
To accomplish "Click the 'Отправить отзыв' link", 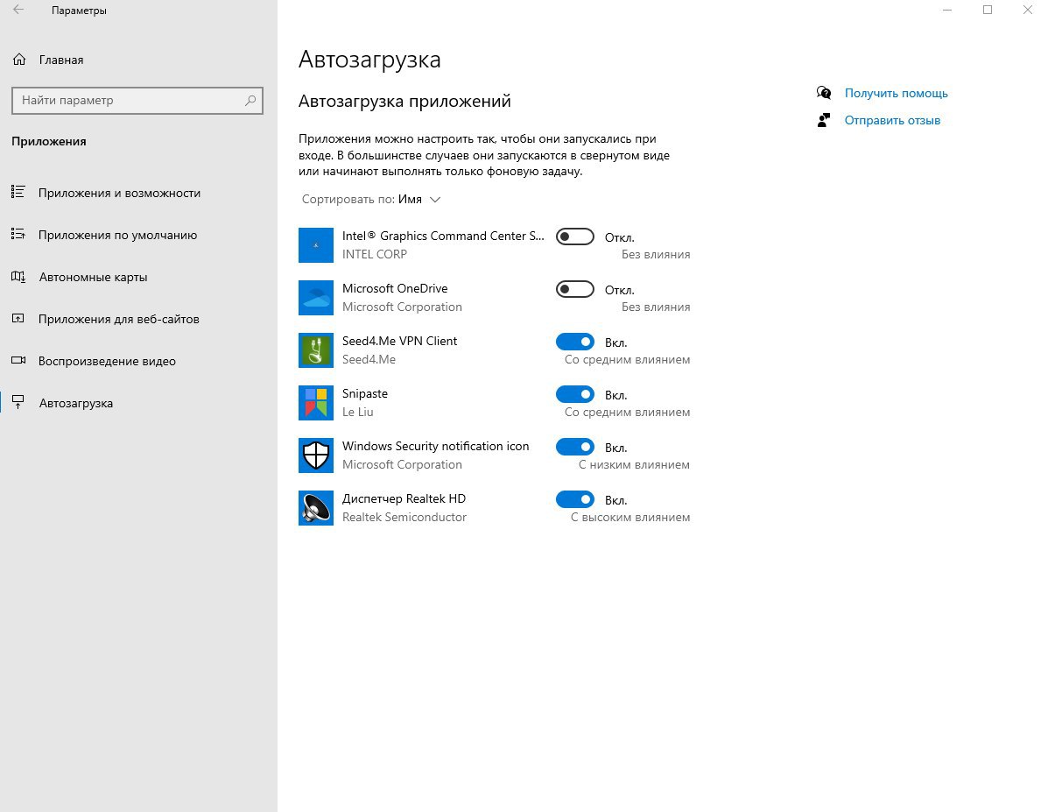I will tap(892, 120).
